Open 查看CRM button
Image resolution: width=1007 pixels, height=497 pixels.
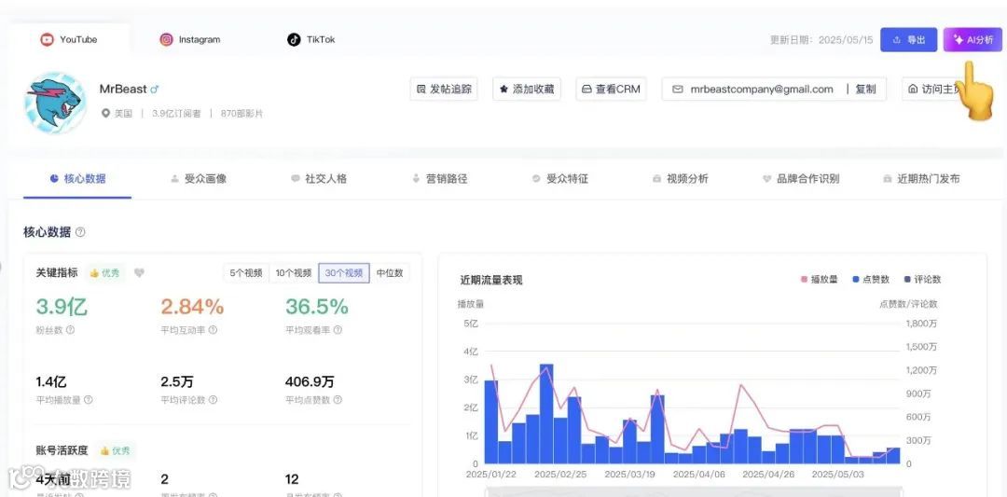611,90
